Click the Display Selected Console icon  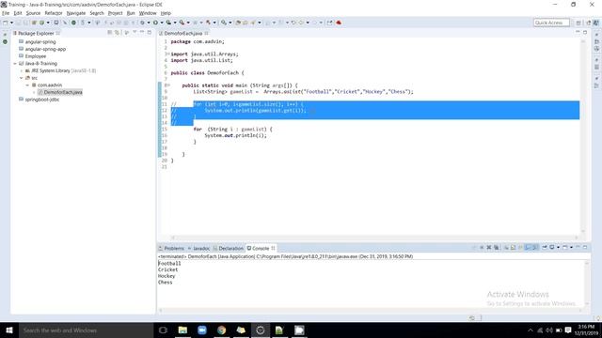tap(552, 248)
